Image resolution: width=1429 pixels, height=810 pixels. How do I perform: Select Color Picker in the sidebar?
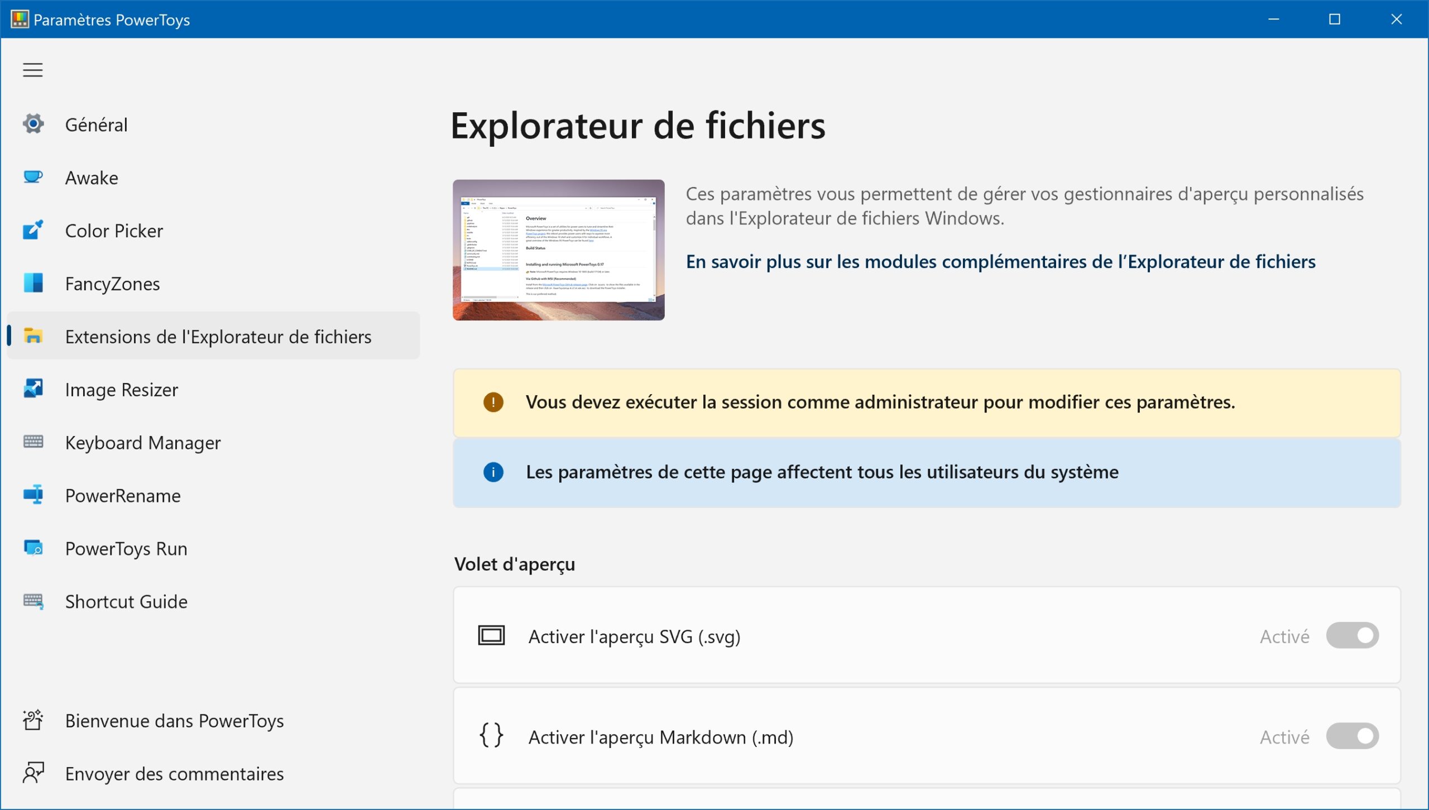point(213,230)
